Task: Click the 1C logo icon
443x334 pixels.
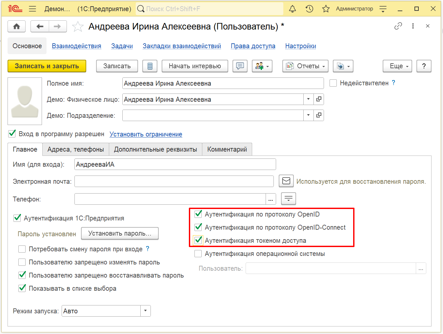Action: pyautogui.click(x=15, y=9)
